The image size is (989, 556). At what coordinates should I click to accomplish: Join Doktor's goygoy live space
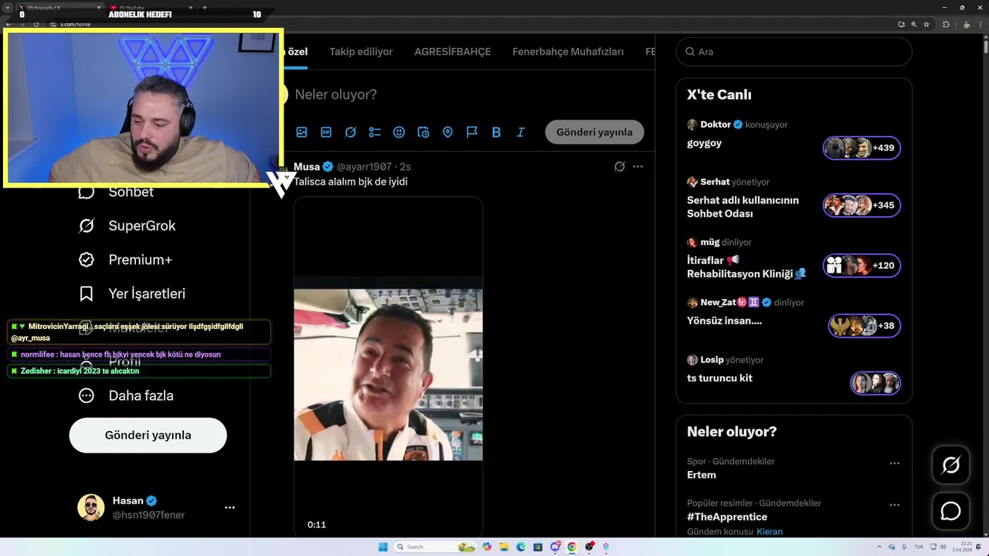(704, 143)
